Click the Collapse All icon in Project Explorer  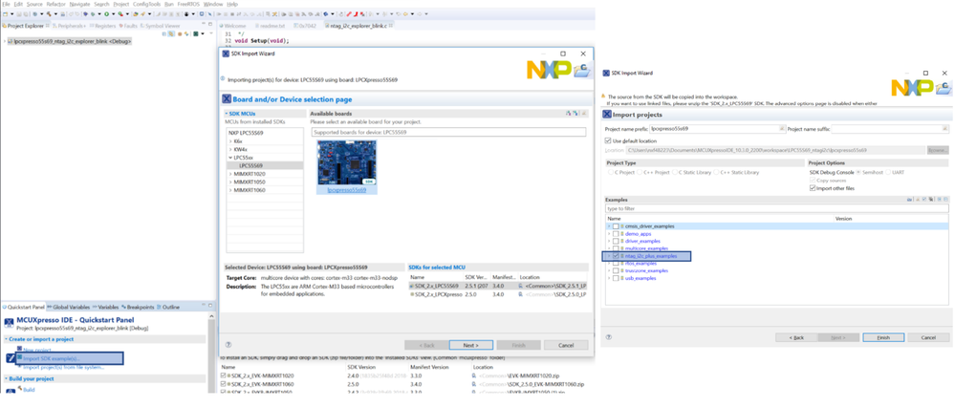165,33
